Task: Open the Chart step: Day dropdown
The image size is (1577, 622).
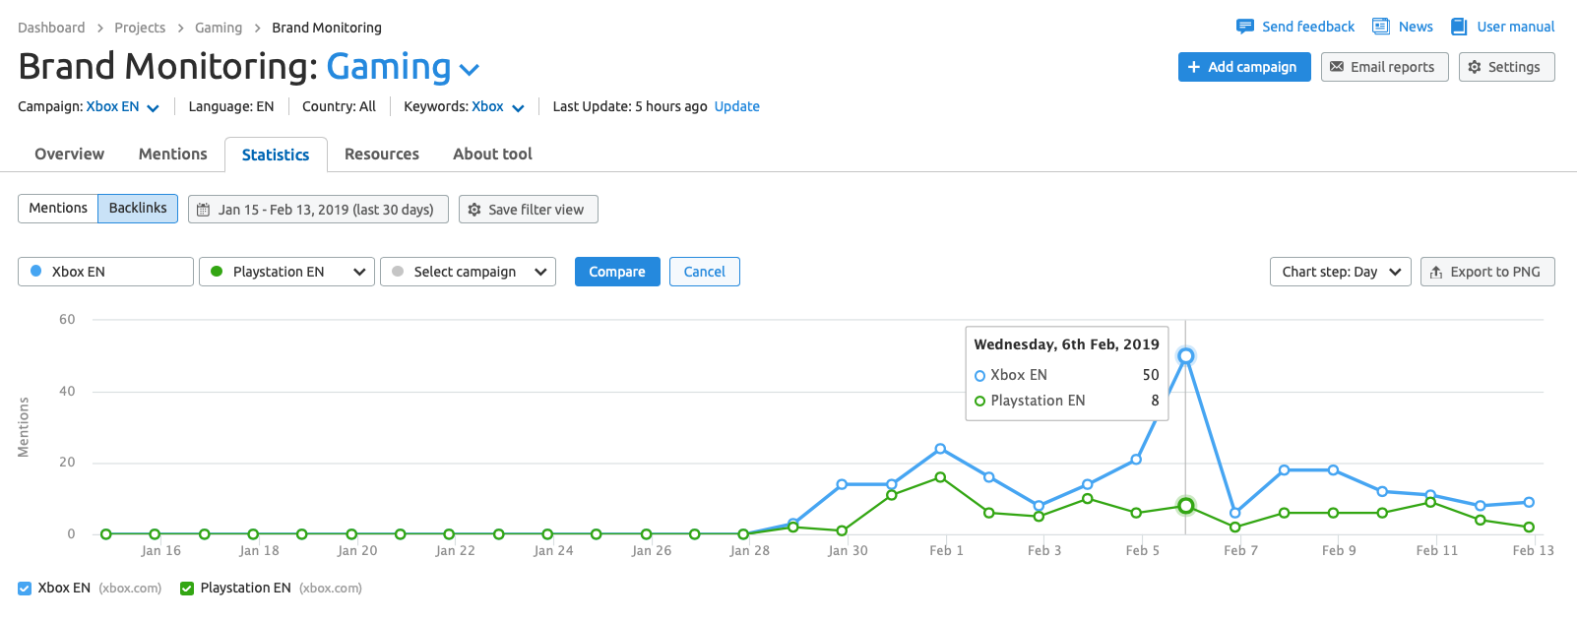Action: 1341,272
